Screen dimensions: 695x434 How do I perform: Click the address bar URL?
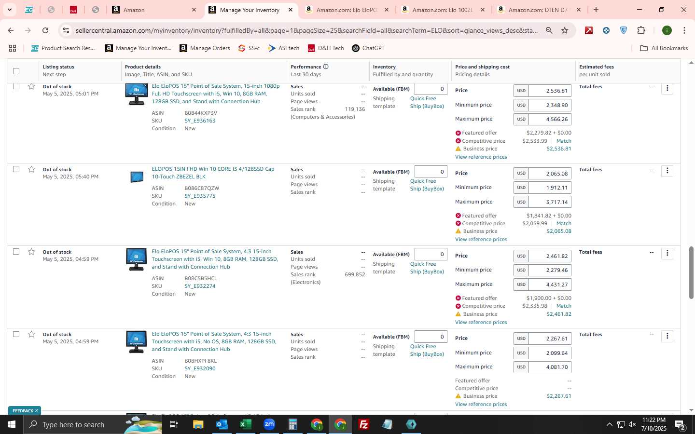(306, 30)
